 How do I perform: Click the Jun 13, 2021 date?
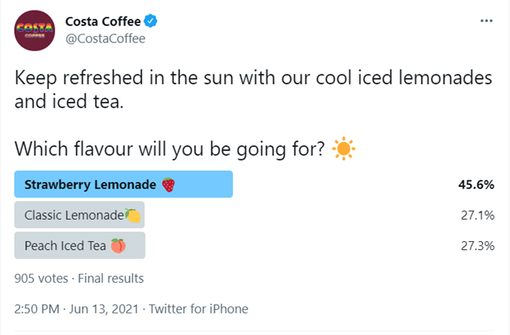click(x=104, y=309)
